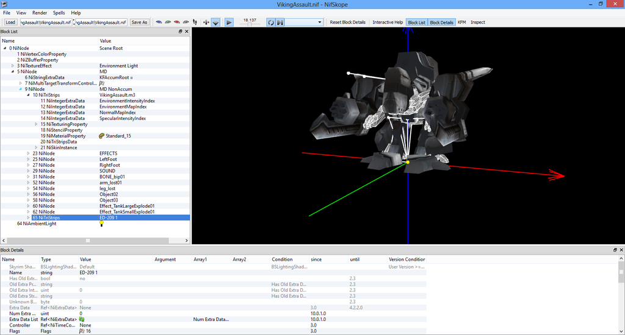The image size is (625, 335).
Task: Expand 15 NiTexturingProperty
Action: pos(36,124)
